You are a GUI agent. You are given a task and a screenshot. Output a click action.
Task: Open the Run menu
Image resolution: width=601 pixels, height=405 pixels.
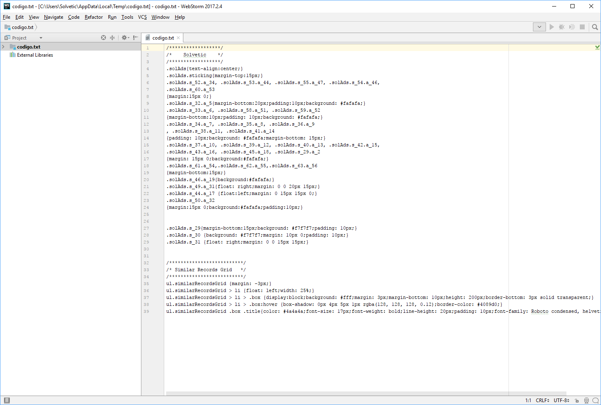click(x=112, y=17)
